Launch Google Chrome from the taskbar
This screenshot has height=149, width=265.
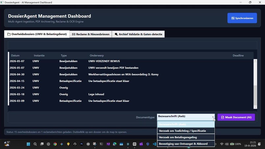[55, 144]
